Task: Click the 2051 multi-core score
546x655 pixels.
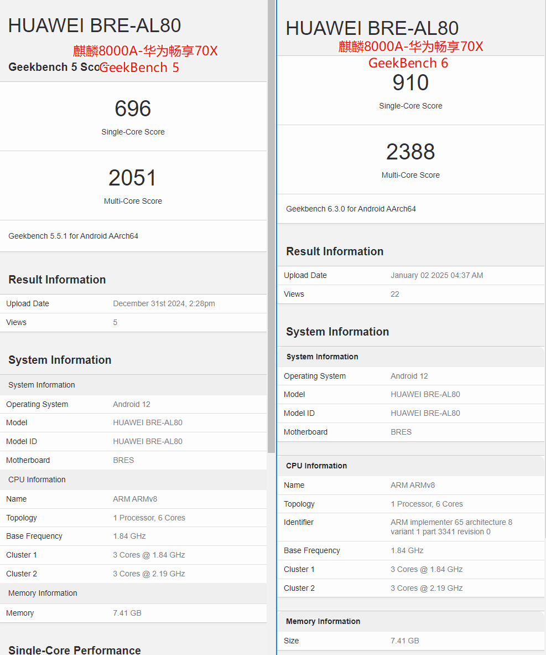Action: pos(133,178)
